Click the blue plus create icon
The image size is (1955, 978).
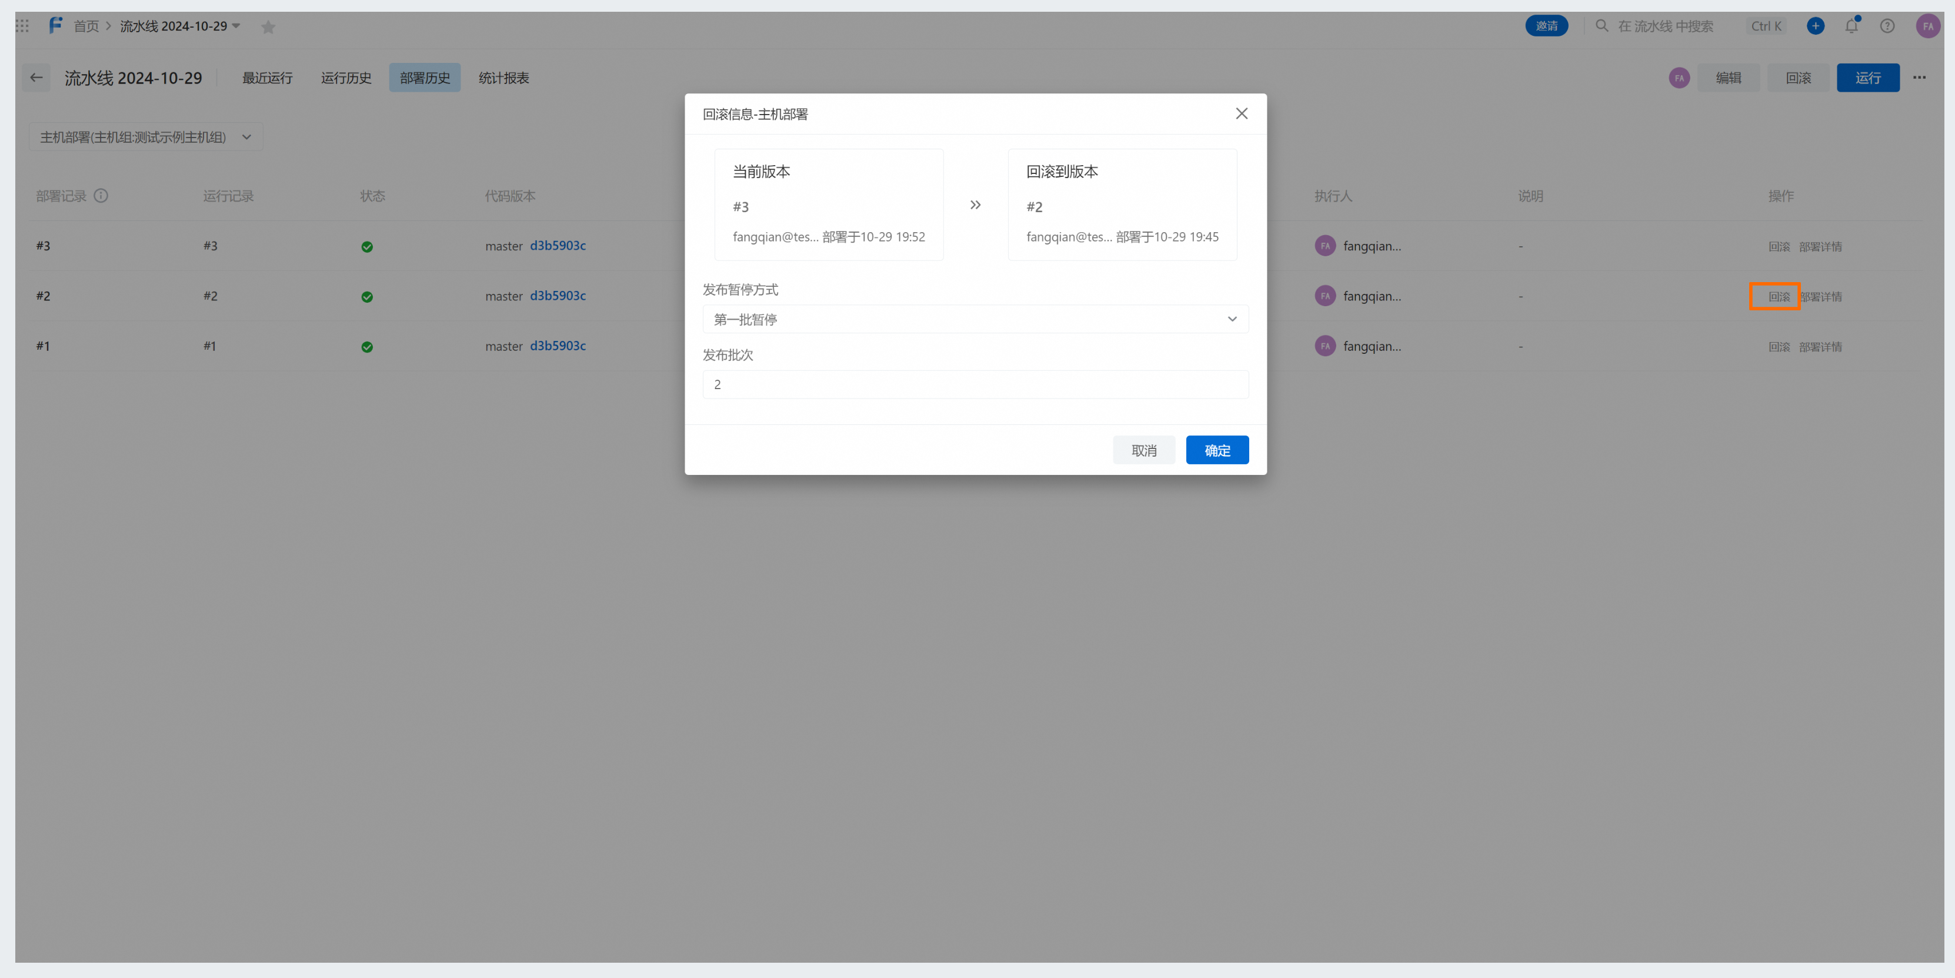click(x=1816, y=26)
